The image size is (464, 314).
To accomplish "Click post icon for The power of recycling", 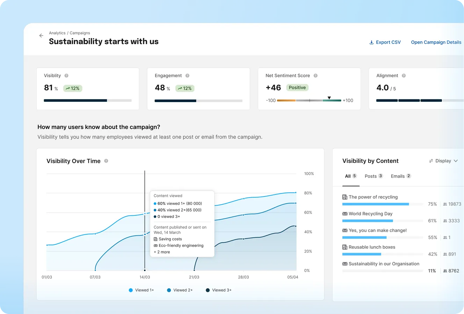I will (x=345, y=197).
